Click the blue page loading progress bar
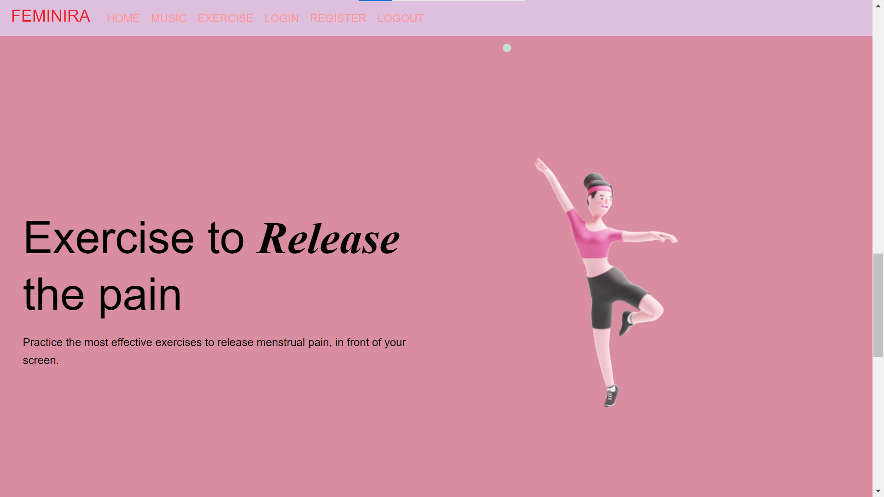884x497 pixels. (x=375, y=0)
